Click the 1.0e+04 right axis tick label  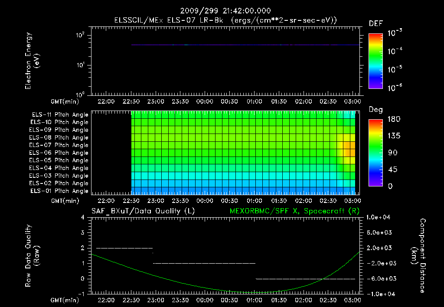(x=378, y=218)
